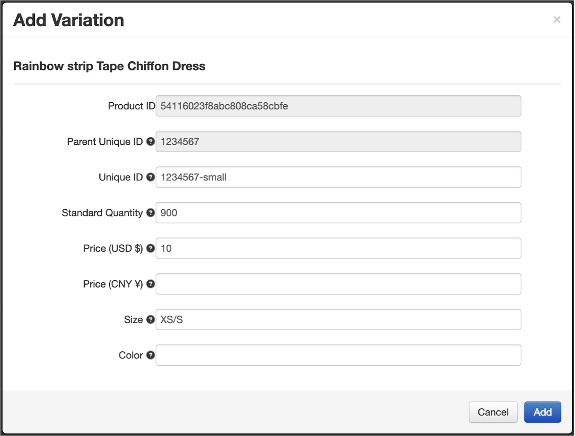
Task: Focus the Price (USD $) input
Action: click(x=338, y=248)
